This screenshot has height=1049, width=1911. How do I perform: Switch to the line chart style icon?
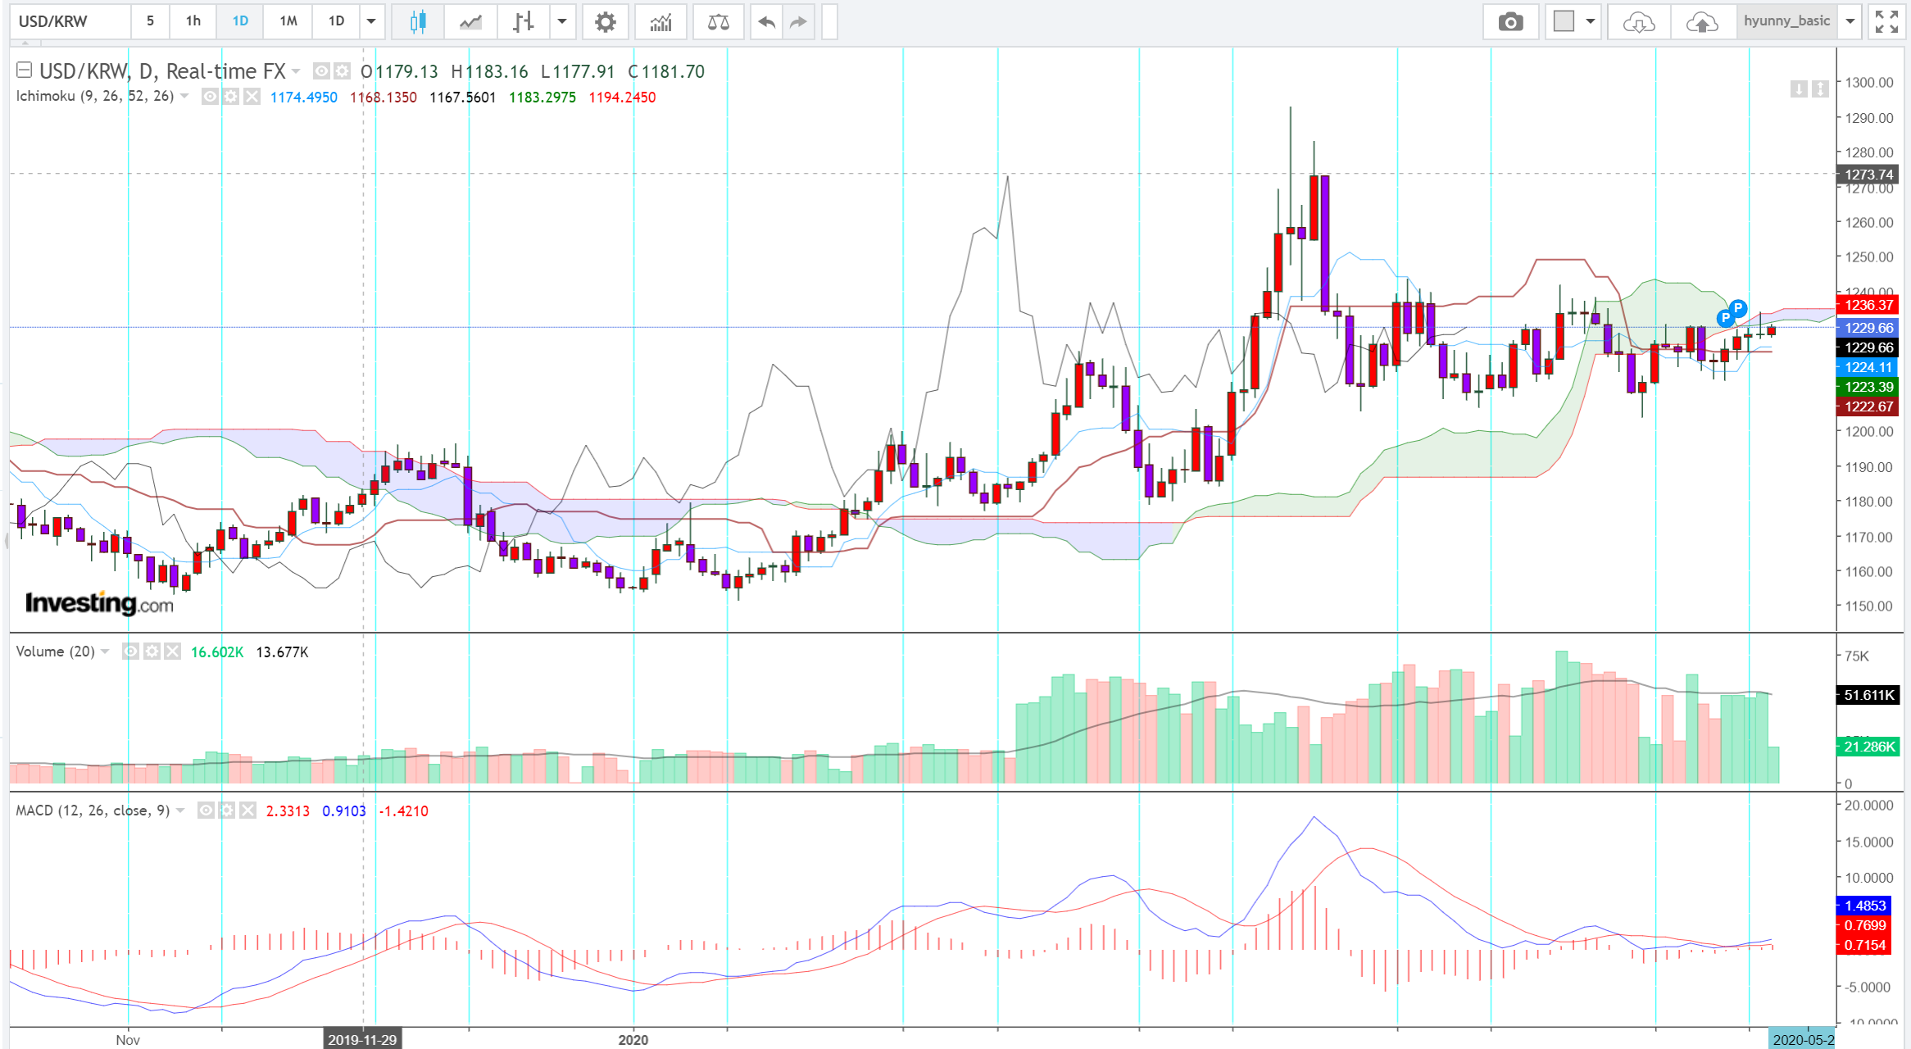coord(470,22)
